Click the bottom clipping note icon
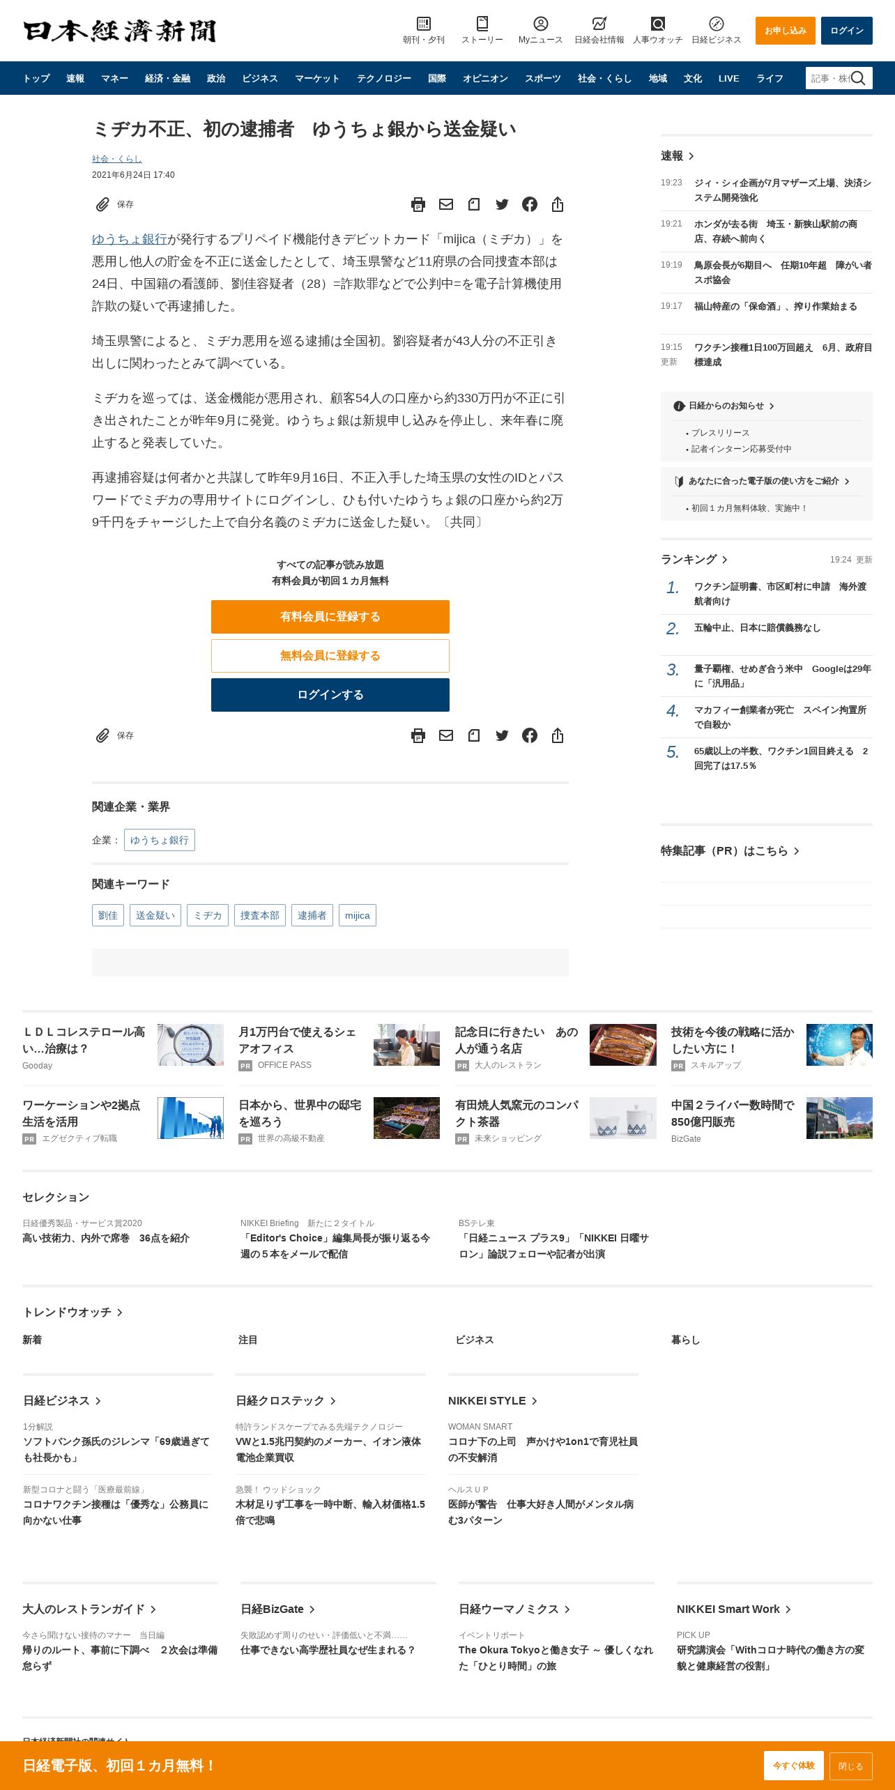This screenshot has width=895, height=1790. [x=474, y=735]
